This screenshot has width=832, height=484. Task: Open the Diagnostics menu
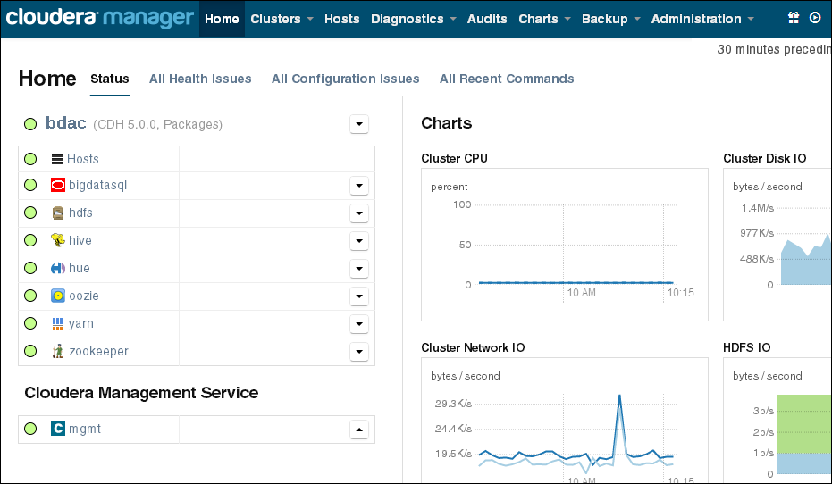click(x=414, y=19)
